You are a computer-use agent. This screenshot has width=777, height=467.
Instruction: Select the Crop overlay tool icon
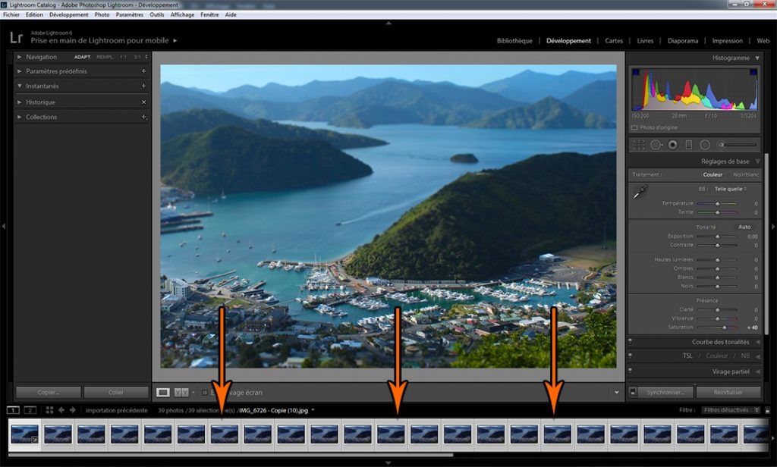[x=638, y=144]
